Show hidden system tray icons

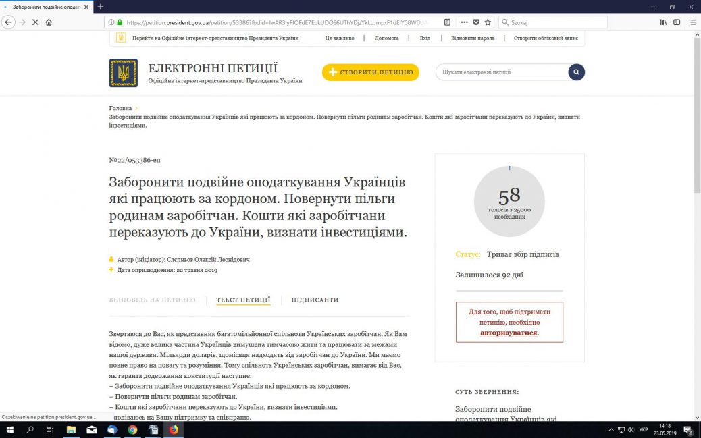click(612, 429)
